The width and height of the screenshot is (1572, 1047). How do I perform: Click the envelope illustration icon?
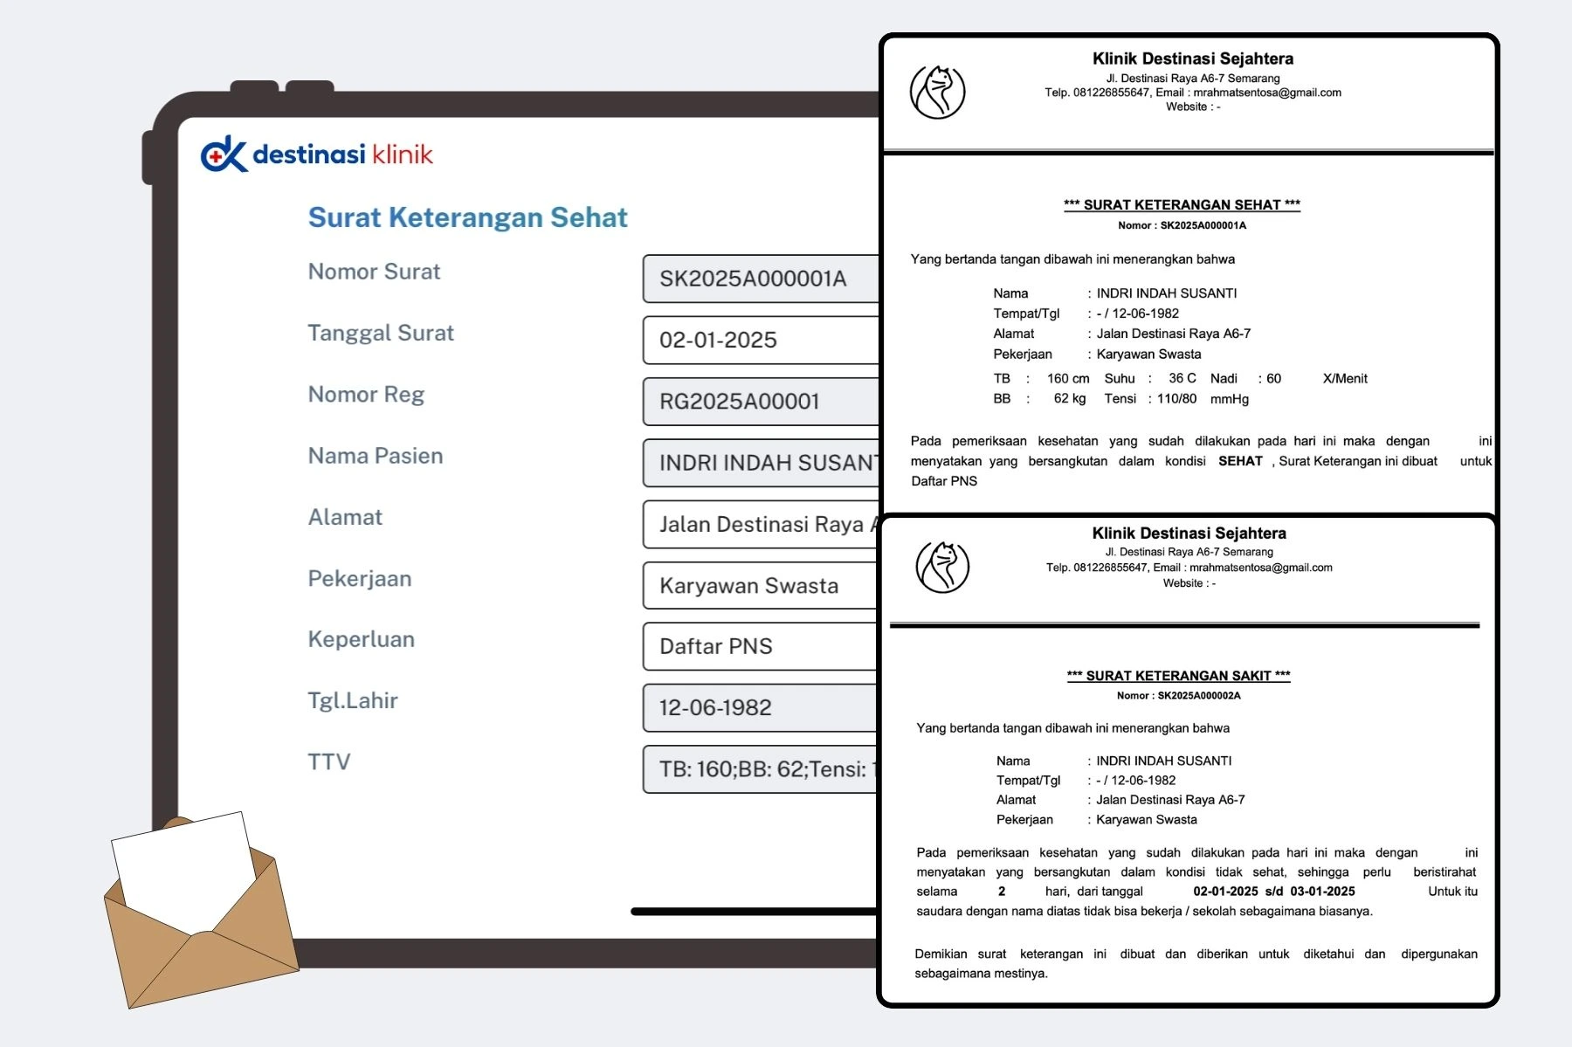pyautogui.click(x=201, y=911)
